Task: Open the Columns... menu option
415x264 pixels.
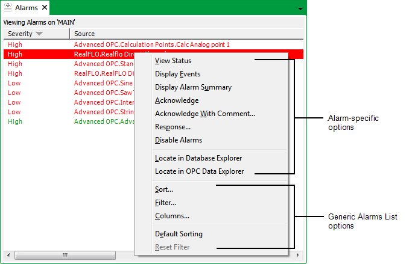Action: 172,216
